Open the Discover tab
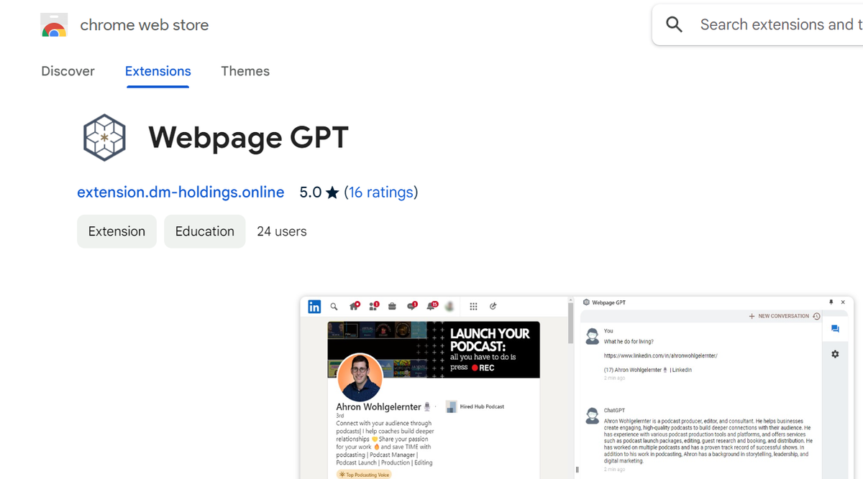 [x=68, y=71]
